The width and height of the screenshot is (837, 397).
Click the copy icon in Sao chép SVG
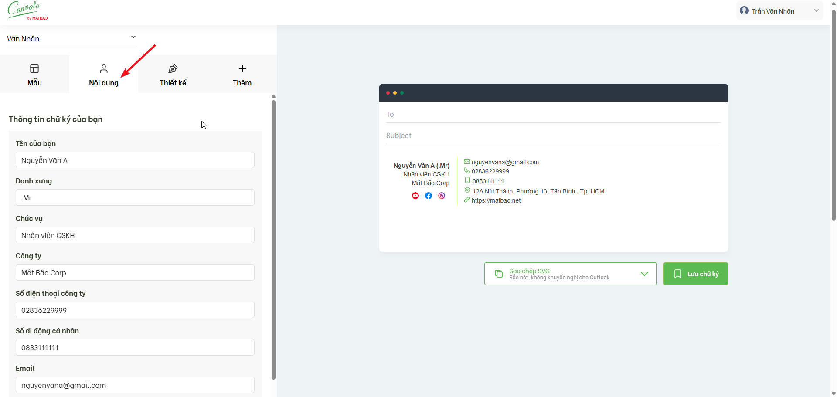(x=499, y=274)
